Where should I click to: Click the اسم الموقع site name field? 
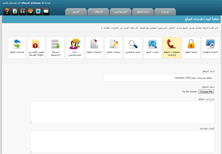(x=159, y=78)
